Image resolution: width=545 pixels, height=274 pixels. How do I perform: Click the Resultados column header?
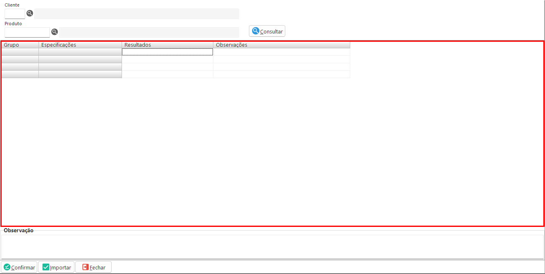[167, 45]
